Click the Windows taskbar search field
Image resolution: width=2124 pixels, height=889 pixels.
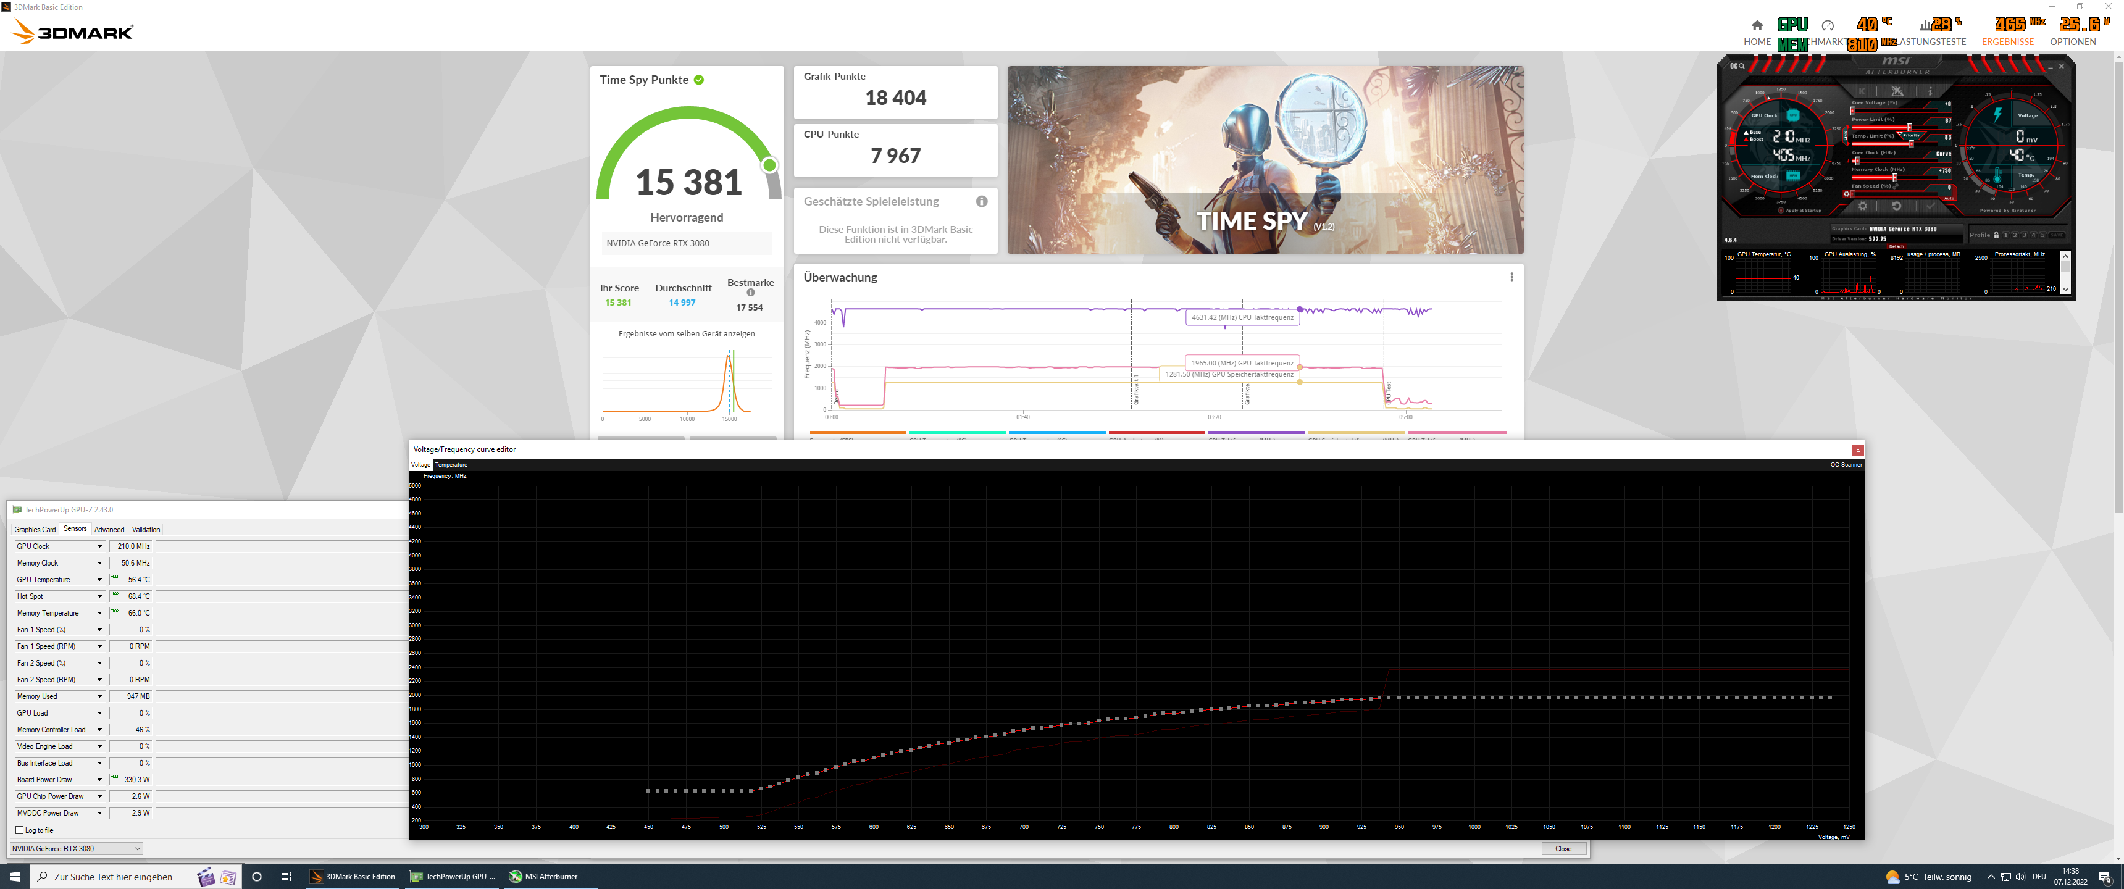[113, 877]
